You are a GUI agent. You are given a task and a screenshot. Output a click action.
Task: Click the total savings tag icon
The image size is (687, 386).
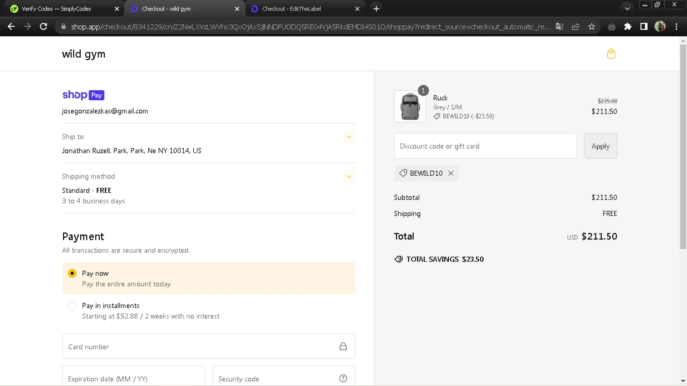click(398, 259)
